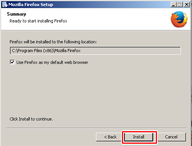The image size is (192, 146).
Task: Click the grayed-out maximize button
Action: click(x=180, y=5)
